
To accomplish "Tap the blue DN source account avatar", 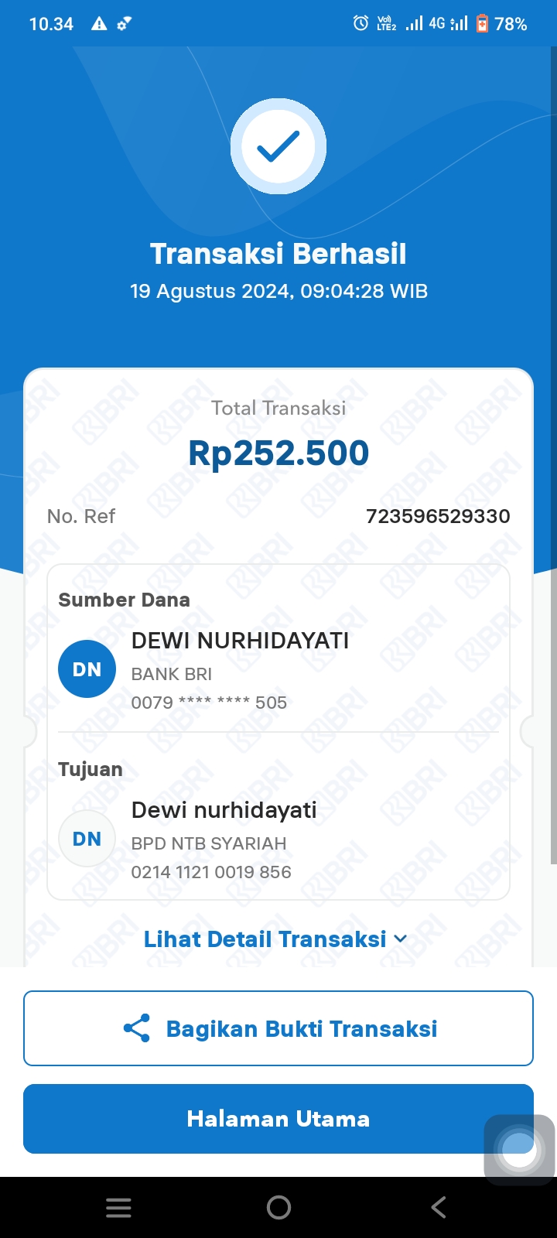I will click(87, 669).
